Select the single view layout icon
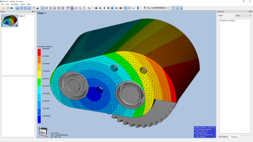The image size is (253, 142). tap(42, 8)
